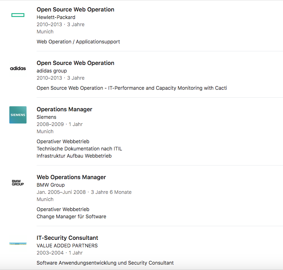Click 'Infrastruktur Aufbau Webbetrieb' line
The image size is (283, 270).
pos(74,156)
